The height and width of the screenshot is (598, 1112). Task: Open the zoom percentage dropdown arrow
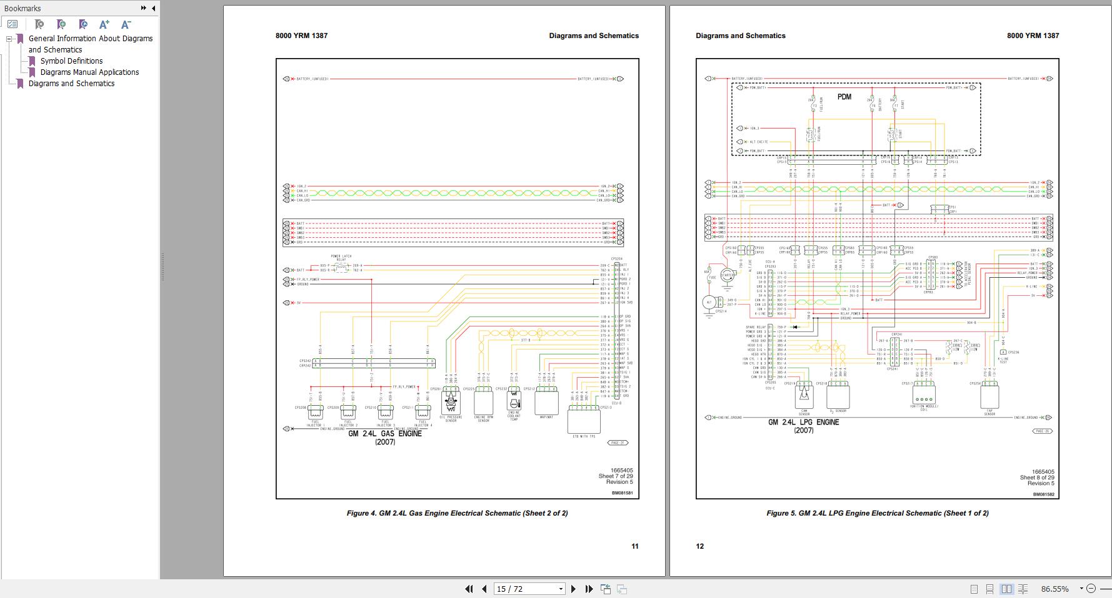1081,589
